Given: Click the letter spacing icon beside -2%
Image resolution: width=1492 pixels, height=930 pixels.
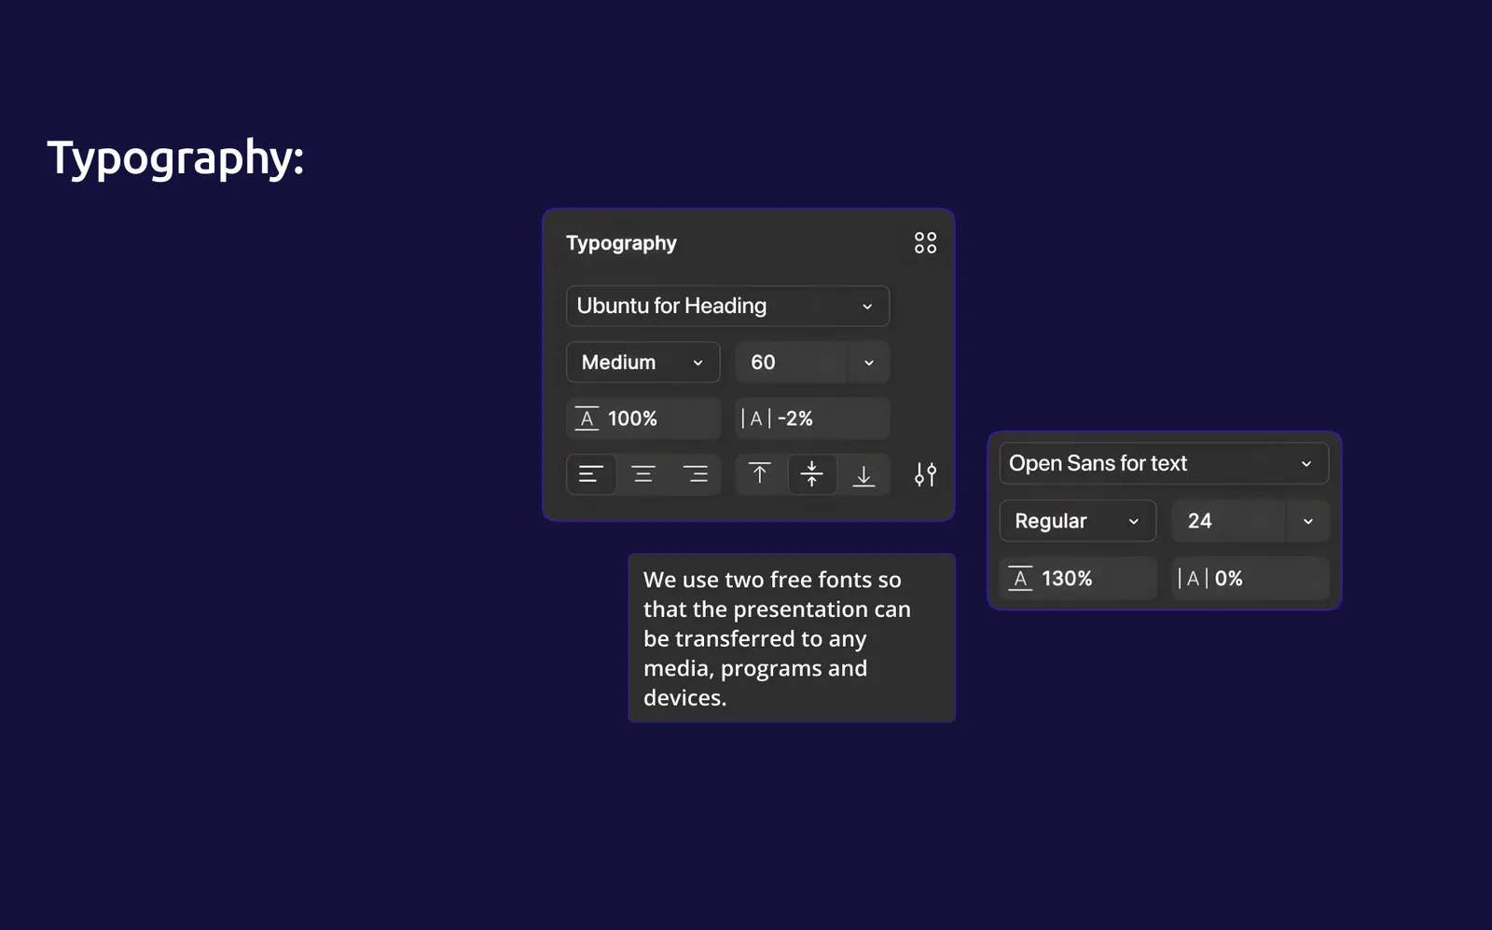Looking at the screenshot, I should click(756, 418).
